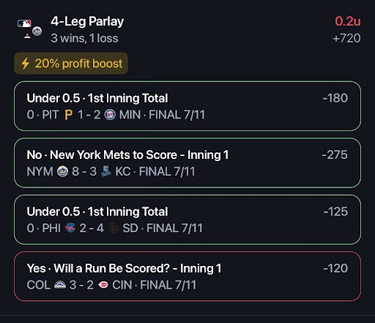Click the Minnesota Twins logo icon

110,114
